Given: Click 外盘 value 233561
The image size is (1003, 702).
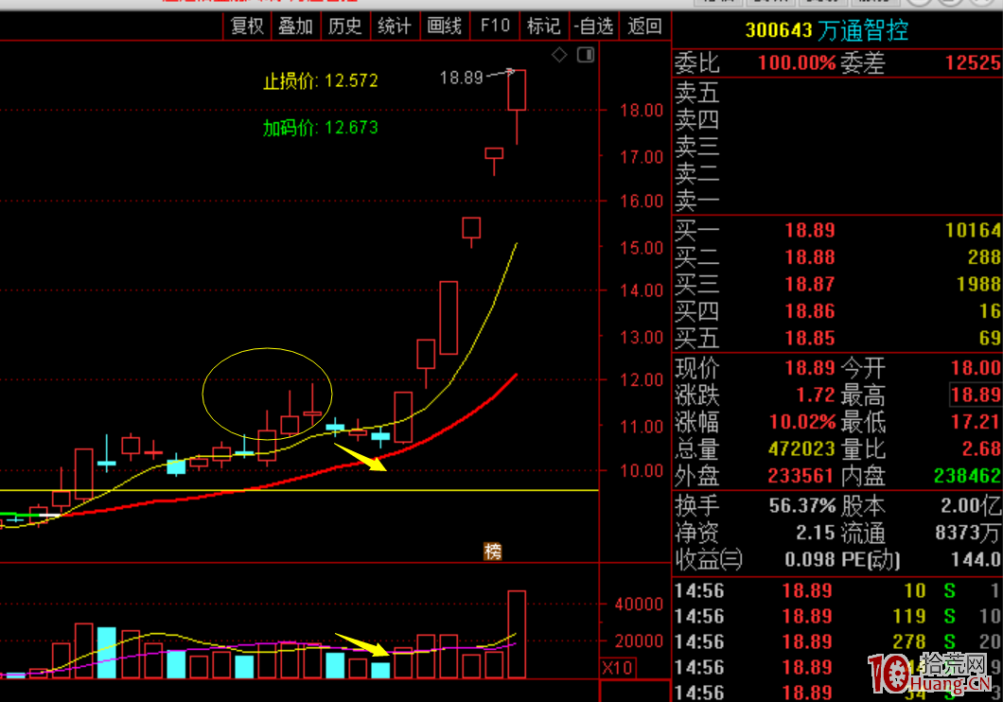Looking at the screenshot, I should (x=801, y=476).
